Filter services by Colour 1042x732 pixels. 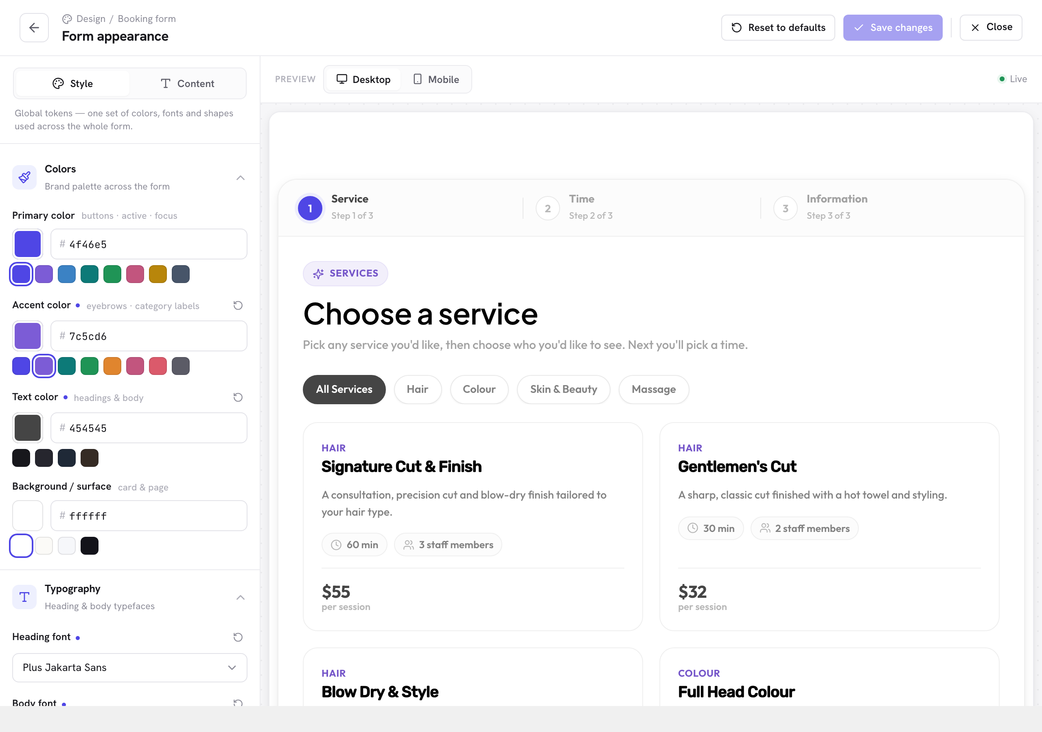click(x=479, y=389)
